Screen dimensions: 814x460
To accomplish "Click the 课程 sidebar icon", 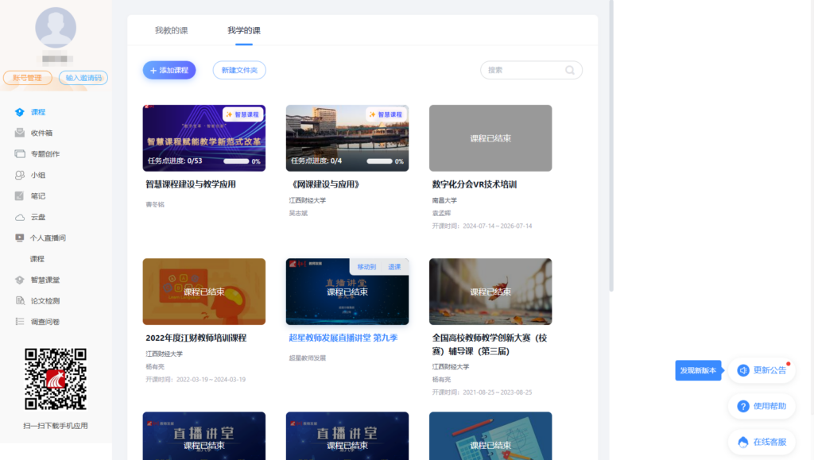I will click(20, 112).
